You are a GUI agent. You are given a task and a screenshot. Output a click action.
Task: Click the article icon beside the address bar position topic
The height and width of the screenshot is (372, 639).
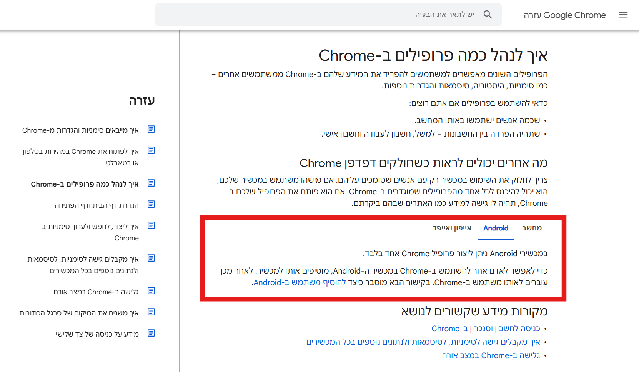(151, 312)
